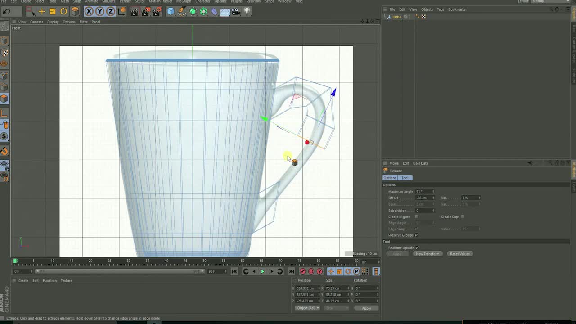The height and width of the screenshot is (324, 576).
Task: Click the Size Y coordinate field
Action: point(337,295)
